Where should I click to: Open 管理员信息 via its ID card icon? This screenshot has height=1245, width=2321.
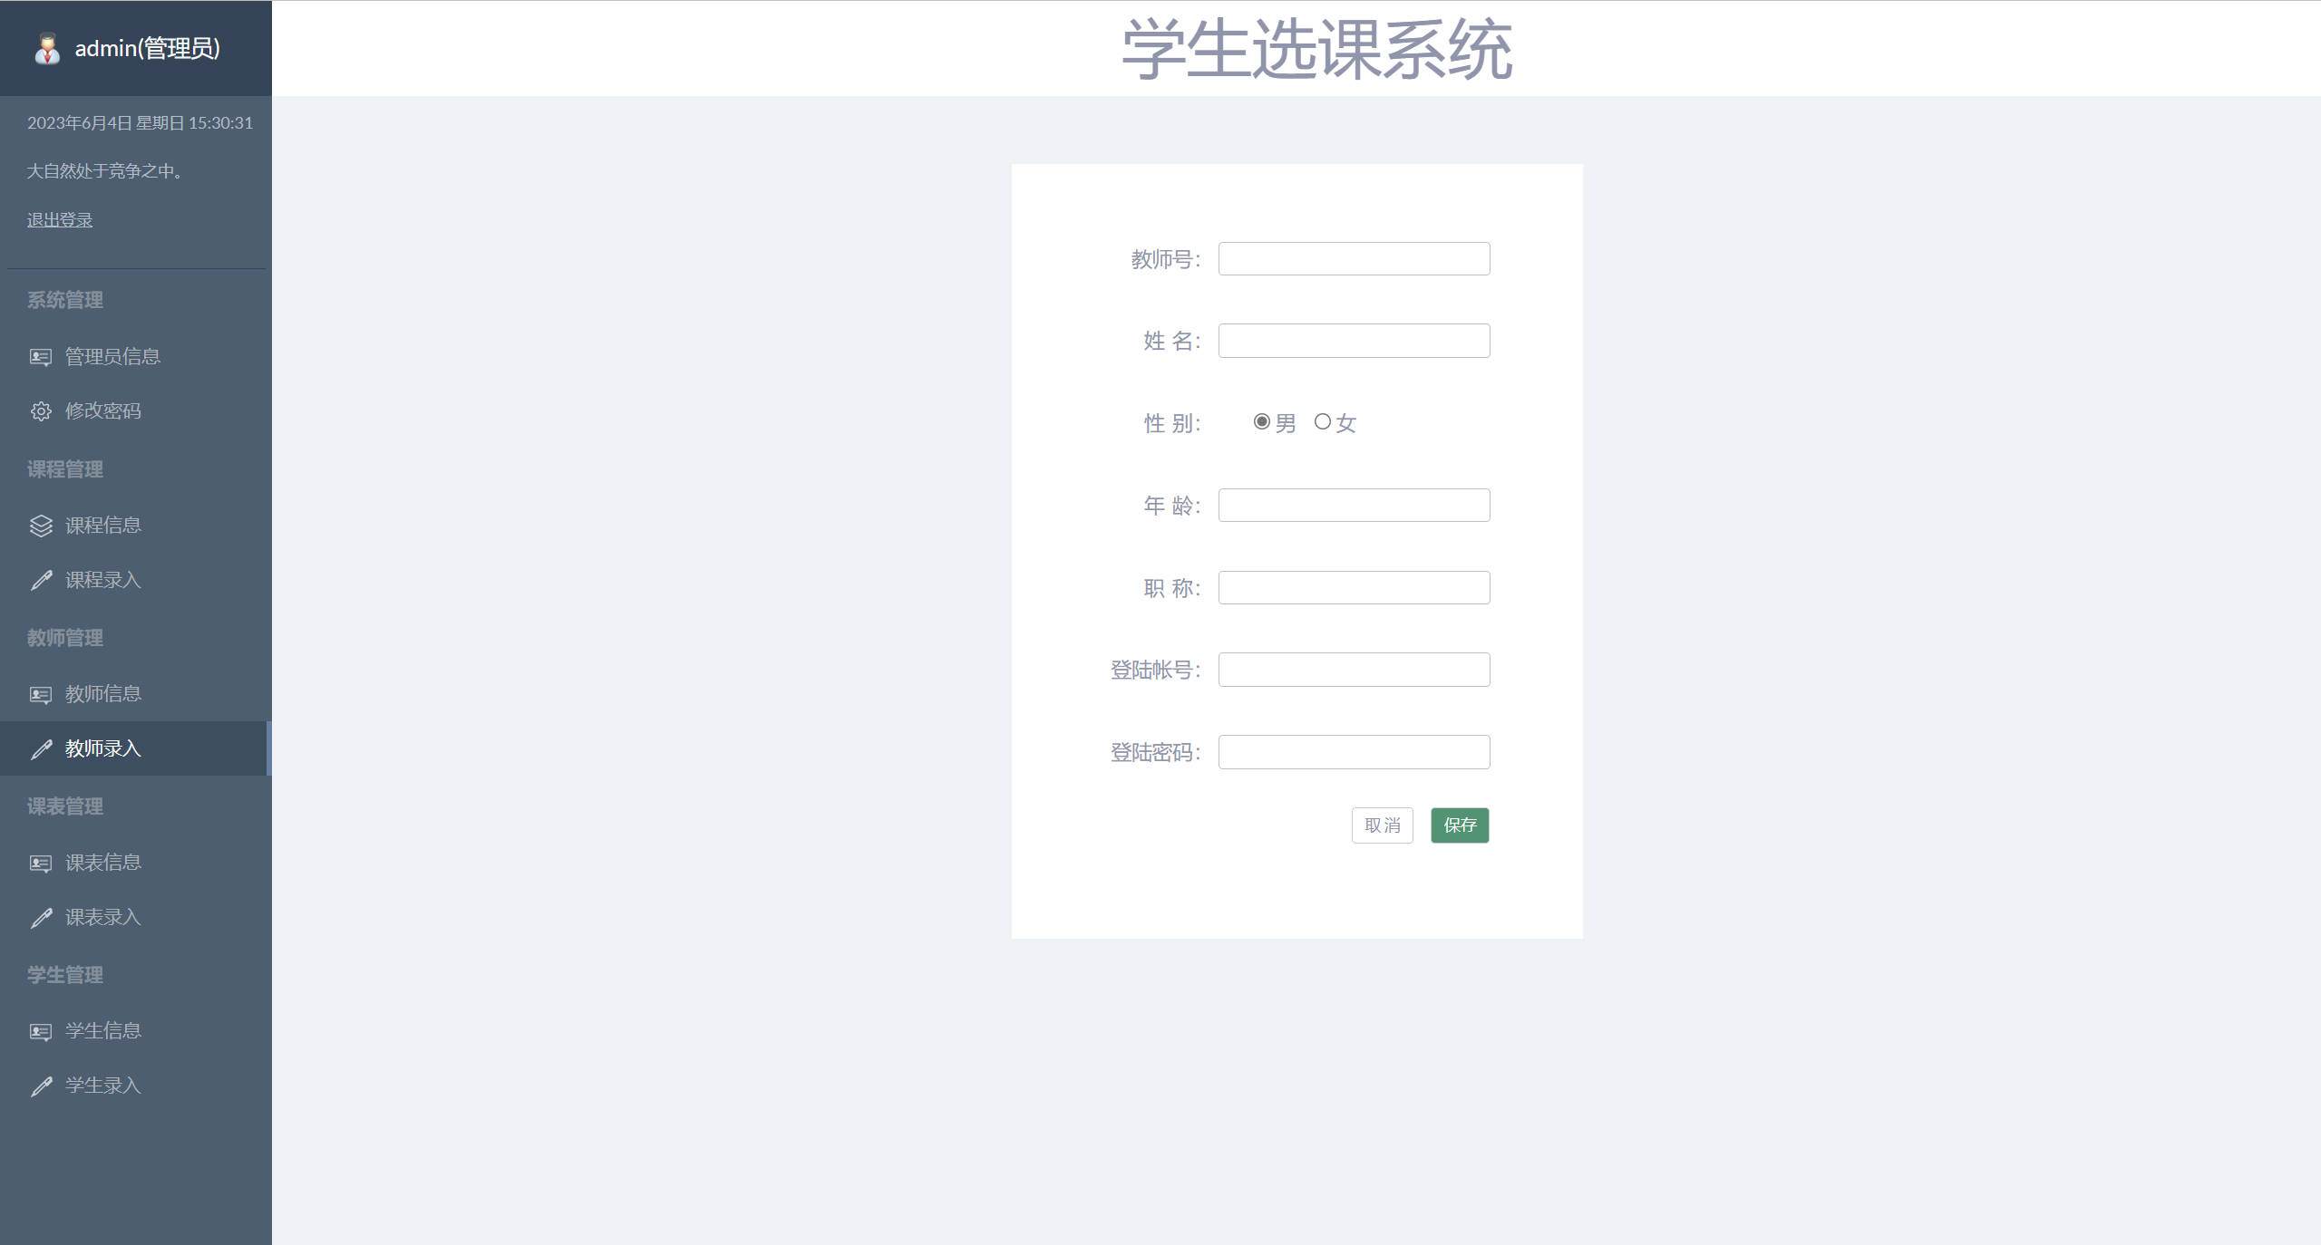[x=40, y=356]
